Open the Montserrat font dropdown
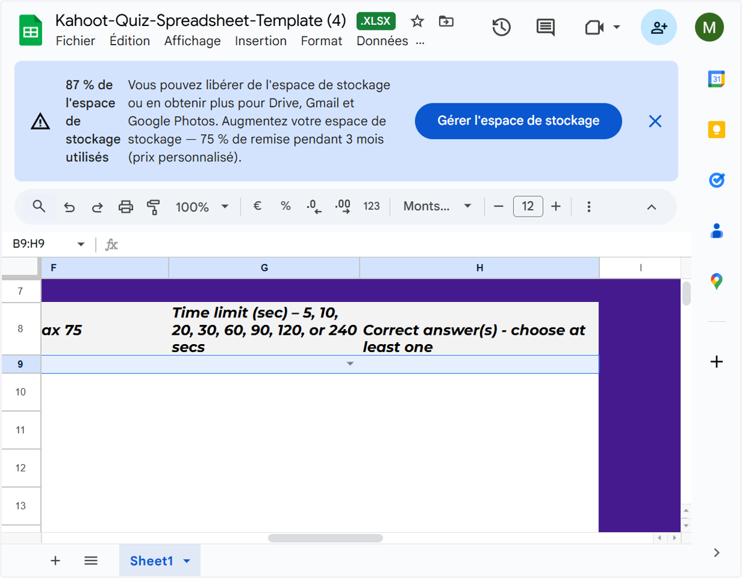 tap(437, 206)
